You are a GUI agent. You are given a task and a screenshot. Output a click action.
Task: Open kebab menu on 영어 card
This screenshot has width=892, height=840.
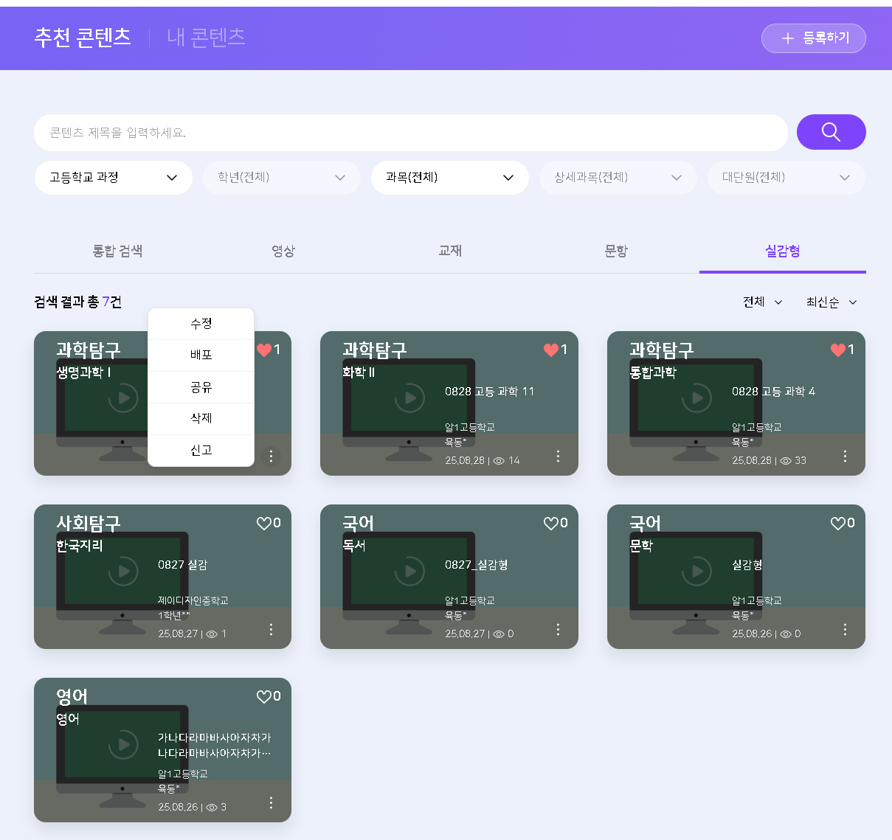point(271,803)
